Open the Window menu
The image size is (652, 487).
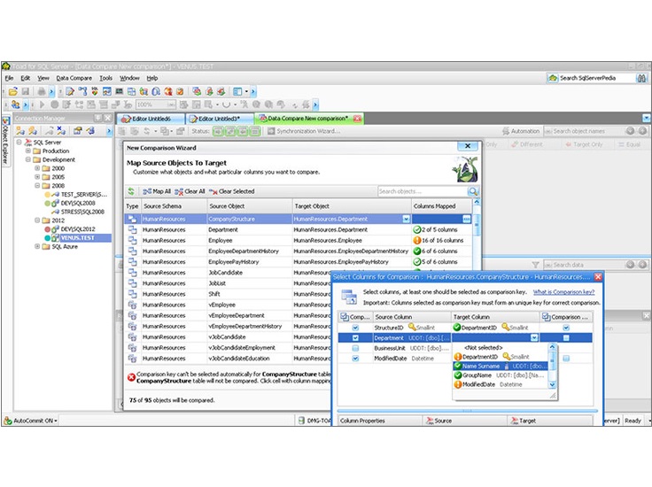click(129, 78)
